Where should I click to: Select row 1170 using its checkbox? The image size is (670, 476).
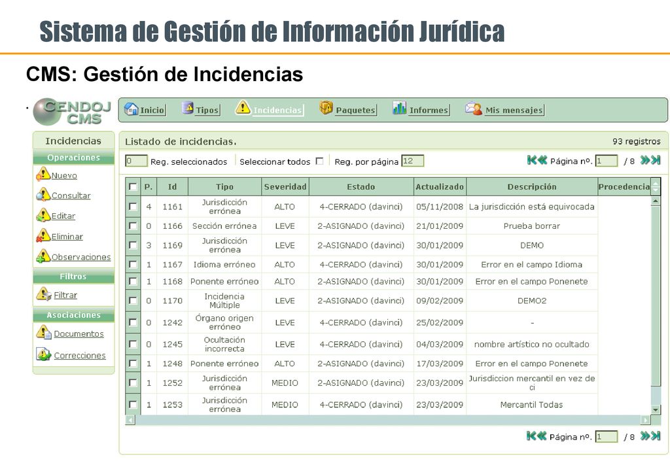[x=133, y=301]
